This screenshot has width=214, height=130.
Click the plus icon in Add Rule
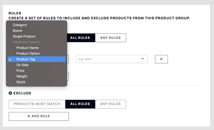(29, 116)
